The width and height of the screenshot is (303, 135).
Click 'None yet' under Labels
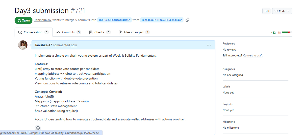228,93
